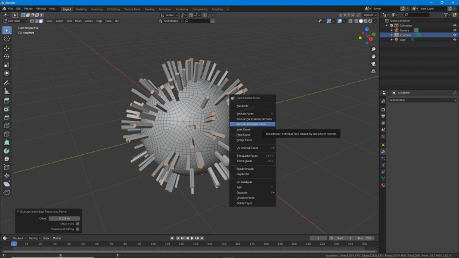Toggle Collection visibility eye icon

[455, 26]
